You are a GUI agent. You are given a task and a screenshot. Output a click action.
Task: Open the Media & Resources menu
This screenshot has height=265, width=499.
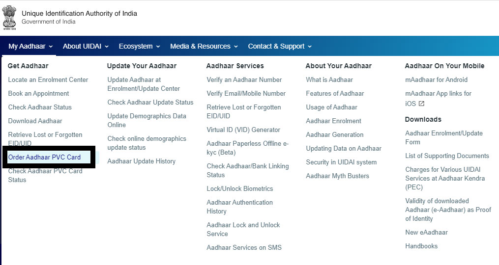(x=204, y=47)
